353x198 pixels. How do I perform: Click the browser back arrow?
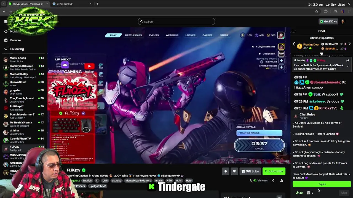click(4, 12)
